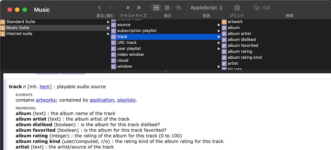Expand the Music Suite arrow
The image size is (331, 150).
(108, 28)
